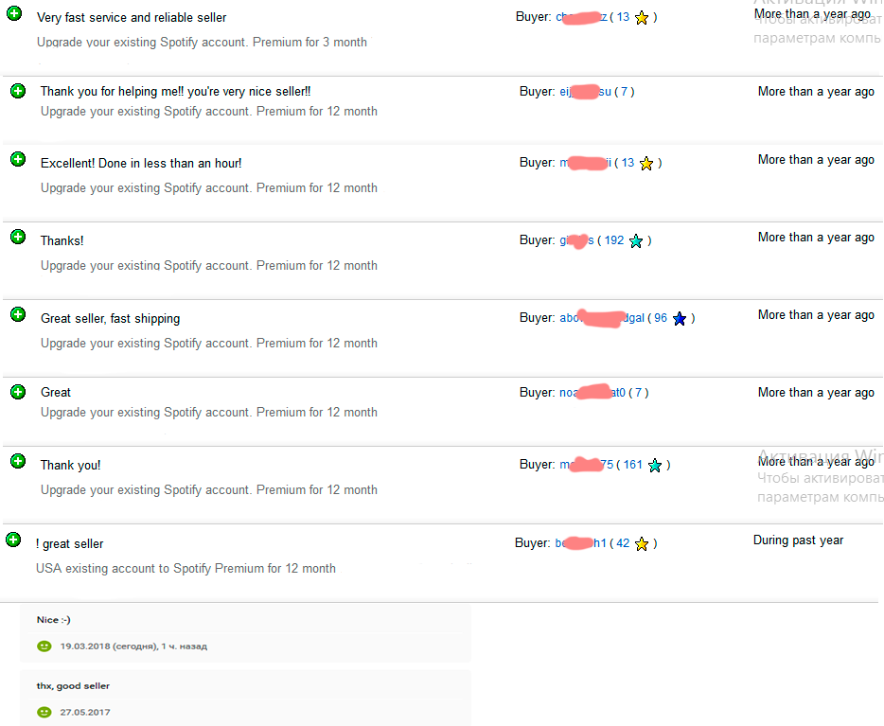Open the buyer profile with feedback score 7 ending in "su"
Screen dimensions: 884x726
point(585,92)
